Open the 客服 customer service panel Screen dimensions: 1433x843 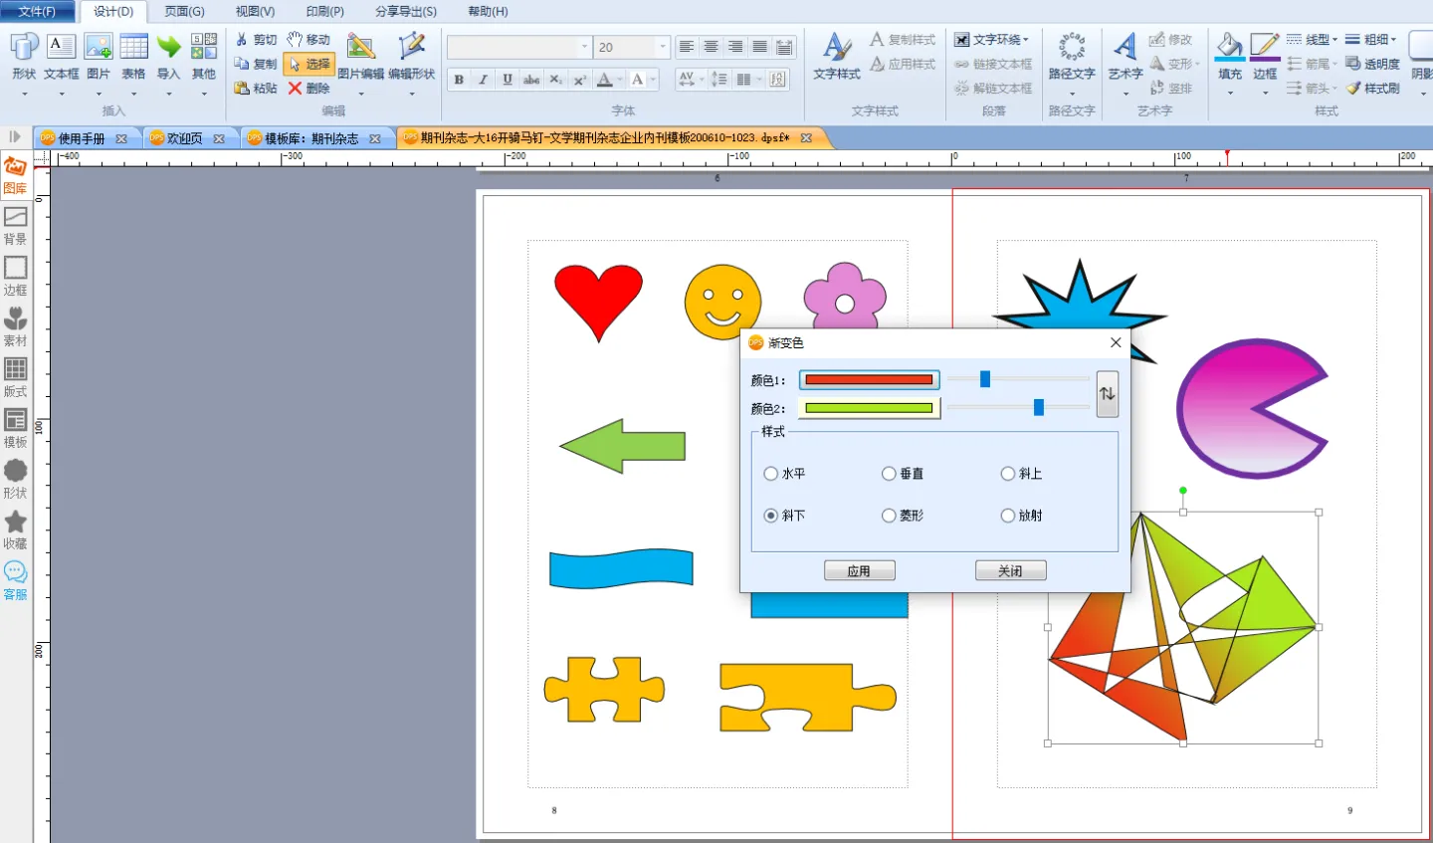(15, 579)
